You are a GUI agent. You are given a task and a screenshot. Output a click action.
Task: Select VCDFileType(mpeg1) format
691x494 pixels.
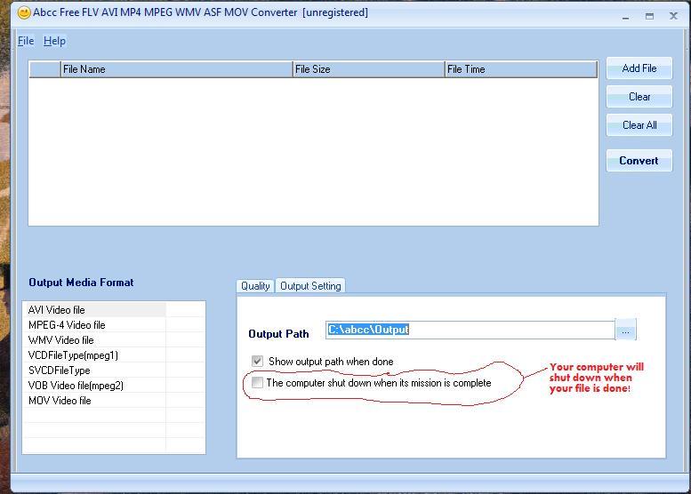click(x=114, y=355)
